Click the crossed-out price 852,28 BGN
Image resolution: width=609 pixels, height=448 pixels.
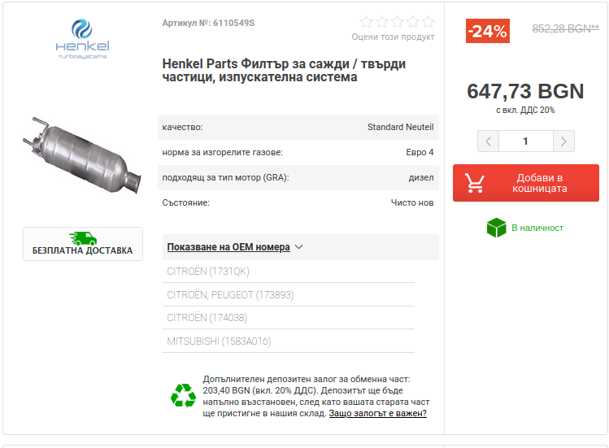coord(566,28)
